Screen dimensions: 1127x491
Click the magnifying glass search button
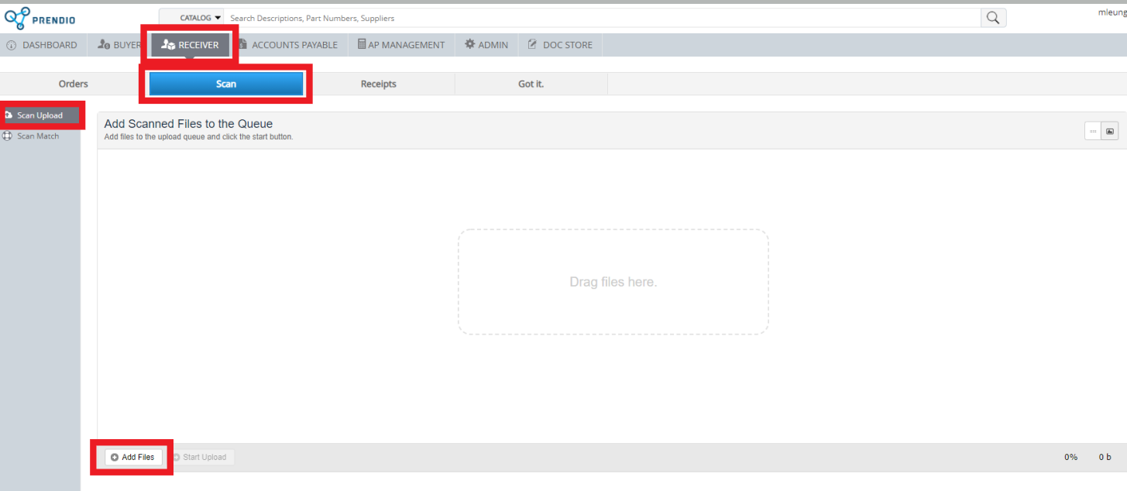[x=993, y=18]
